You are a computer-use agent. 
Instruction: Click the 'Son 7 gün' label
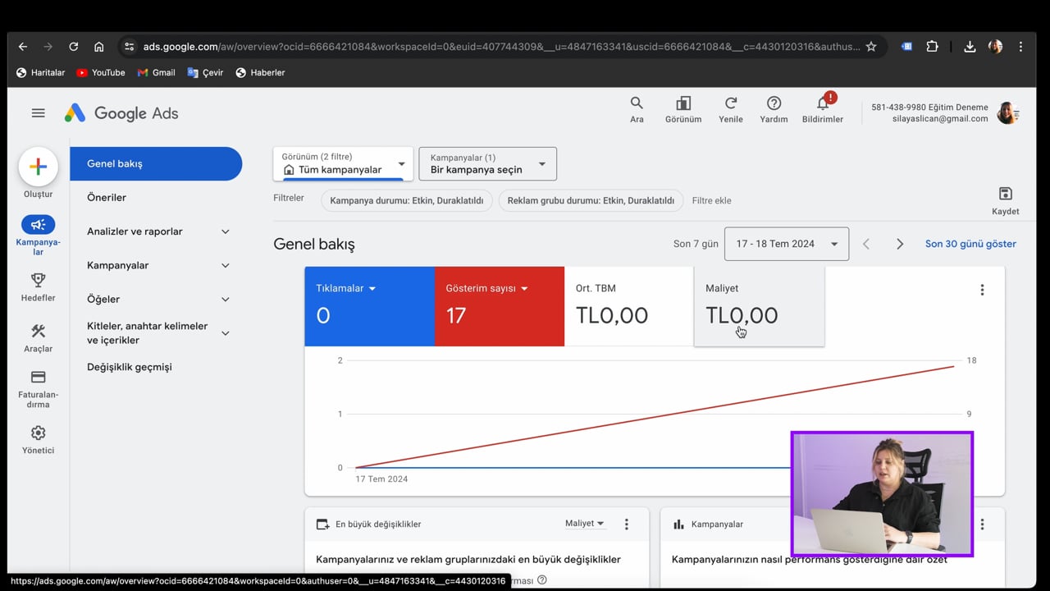coord(696,244)
